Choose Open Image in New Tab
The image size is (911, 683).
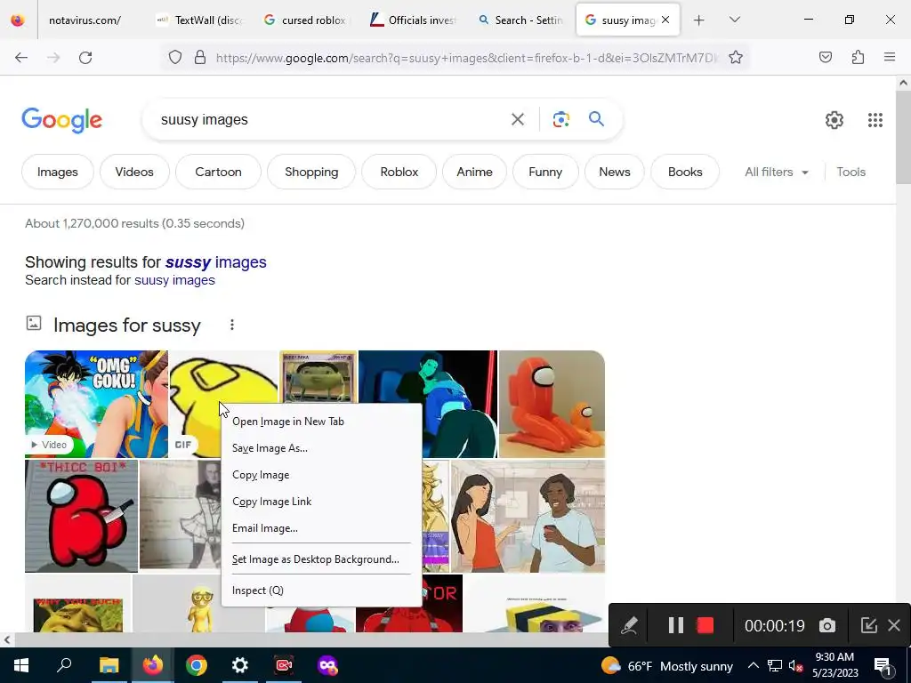(x=321, y=422)
